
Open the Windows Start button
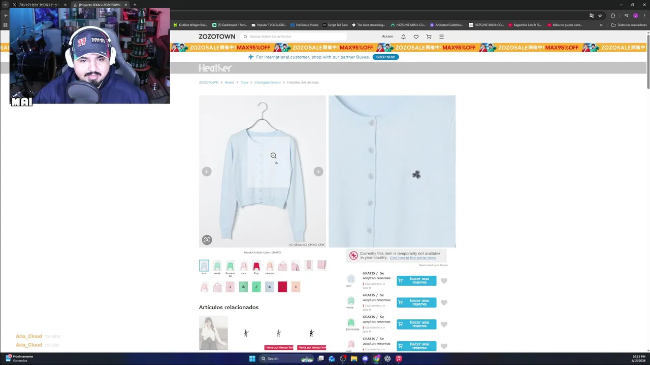(252, 358)
